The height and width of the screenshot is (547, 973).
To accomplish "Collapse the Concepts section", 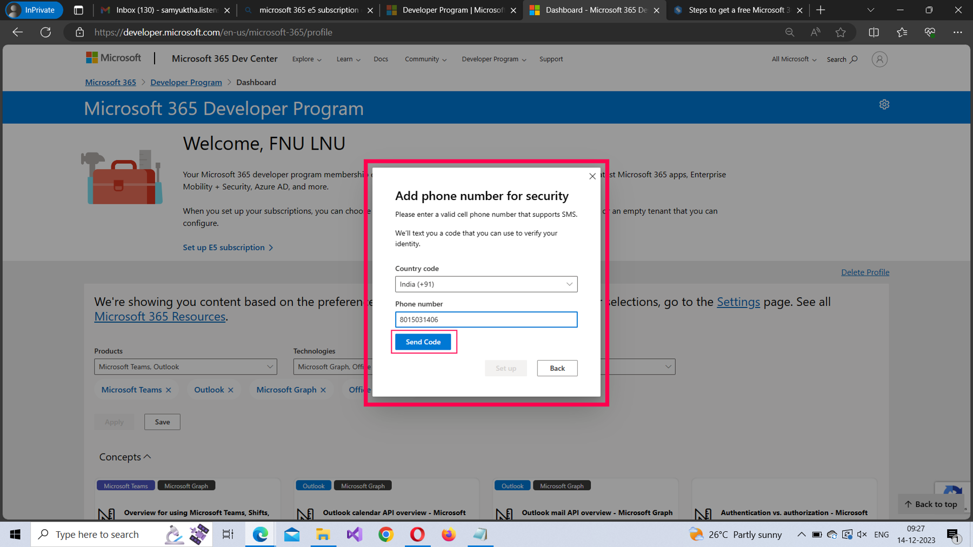I will point(125,457).
